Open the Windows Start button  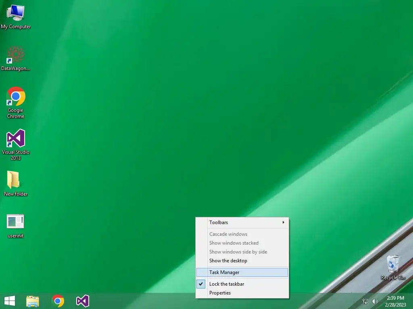10,301
